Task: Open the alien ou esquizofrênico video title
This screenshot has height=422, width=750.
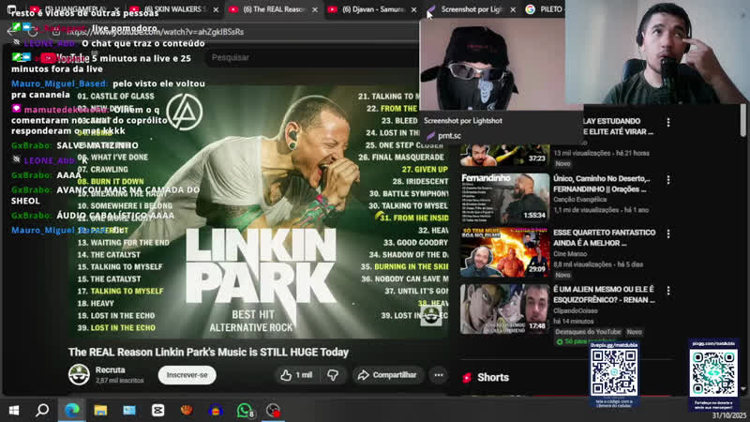Action: click(x=603, y=293)
